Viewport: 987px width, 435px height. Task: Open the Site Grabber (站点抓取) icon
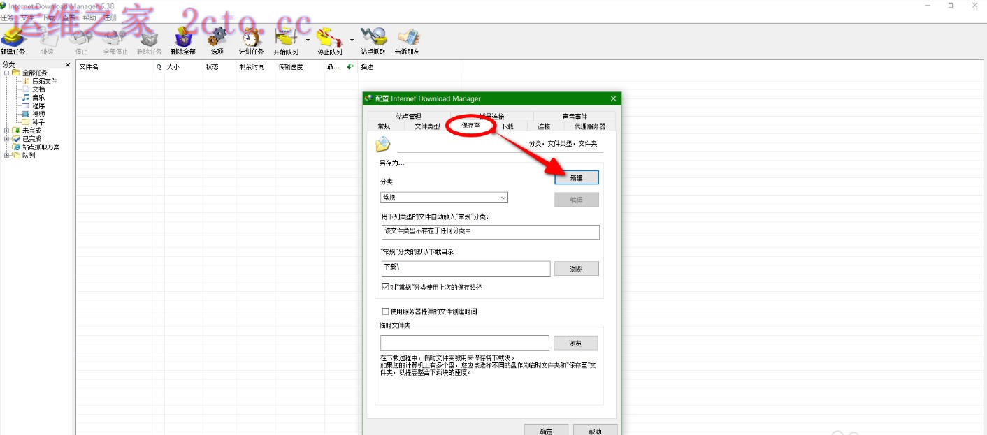click(373, 40)
